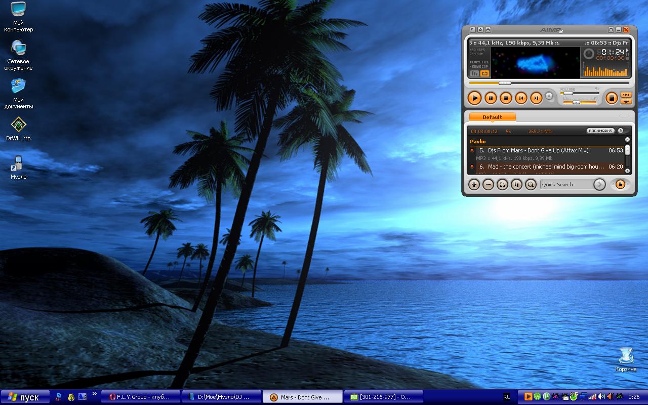The image size is (648, 405).
Task: Open the Музло desktop shortcut
Action: tap(18, 167)
